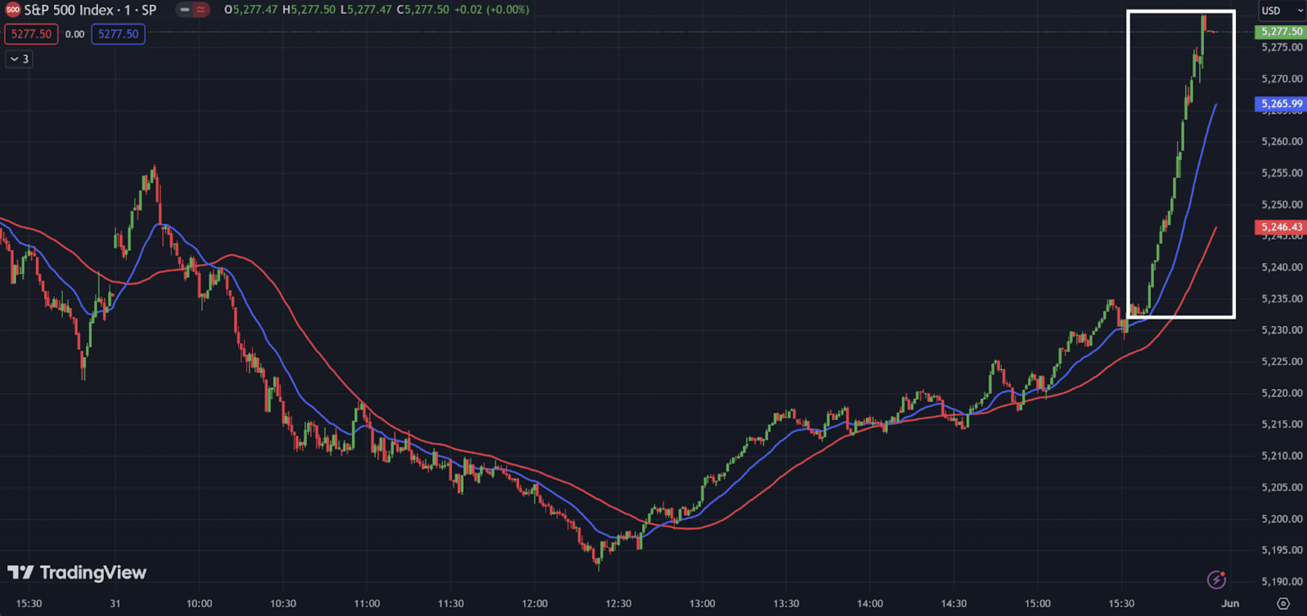Click the TradingView logo watermark
The height and width of the screenshot is (616, 1307).
(x=76, y=573)
